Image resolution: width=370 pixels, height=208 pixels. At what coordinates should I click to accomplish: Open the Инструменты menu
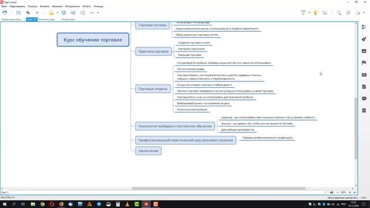pos(72,6)
